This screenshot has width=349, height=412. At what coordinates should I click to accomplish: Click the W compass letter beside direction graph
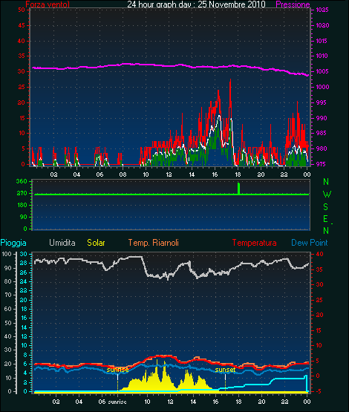pyautogui.click(x=327, y=194)
